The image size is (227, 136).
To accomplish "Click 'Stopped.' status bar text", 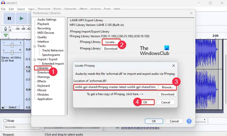I will pos(8,134).
